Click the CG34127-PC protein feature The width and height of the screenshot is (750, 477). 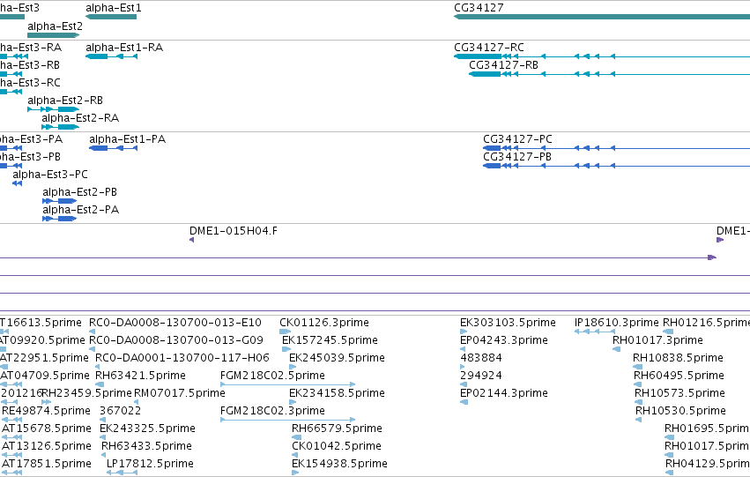click(617, 148)
